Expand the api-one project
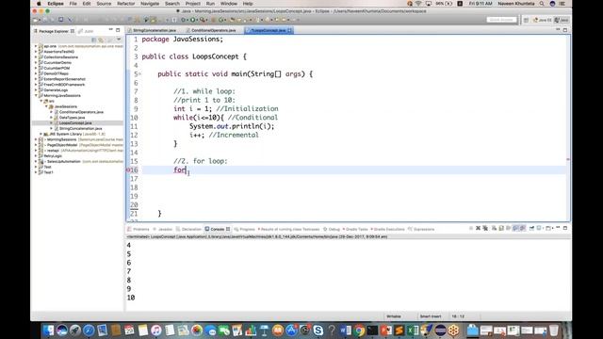 (36, 46)
